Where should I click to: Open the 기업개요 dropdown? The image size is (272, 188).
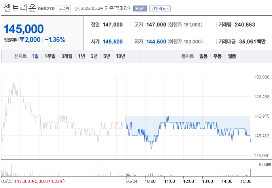pyautogui.click(x=160, y=8)
